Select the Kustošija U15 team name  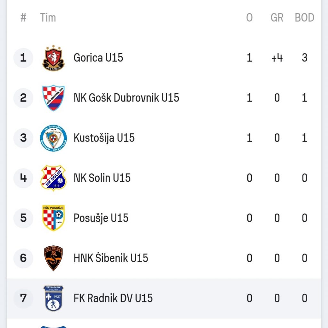tap(104, 138)
